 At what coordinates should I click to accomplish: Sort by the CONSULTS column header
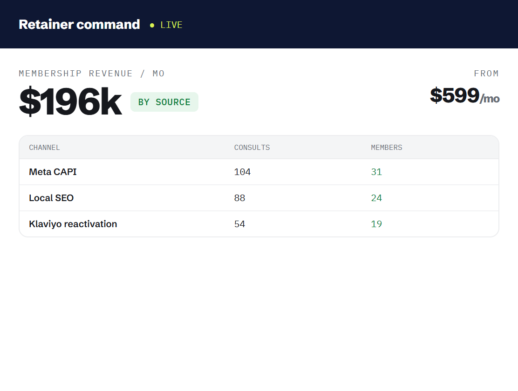(x=252, y=148)
